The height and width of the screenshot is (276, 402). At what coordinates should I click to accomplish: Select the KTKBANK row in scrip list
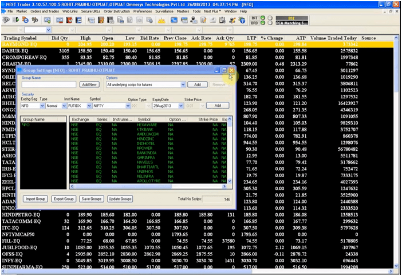point(148,130)
